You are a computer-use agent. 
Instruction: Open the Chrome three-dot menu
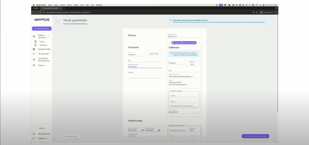pyautogui.click(x=276, y=12)
